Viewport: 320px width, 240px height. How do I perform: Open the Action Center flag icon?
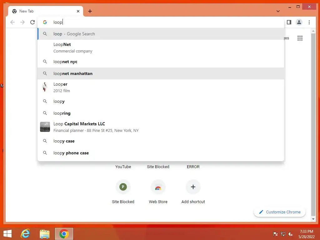coord(275,234)
